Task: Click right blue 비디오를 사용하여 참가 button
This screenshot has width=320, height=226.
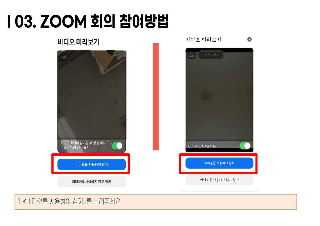Action: pyautogui.click(x=219, y=163)
